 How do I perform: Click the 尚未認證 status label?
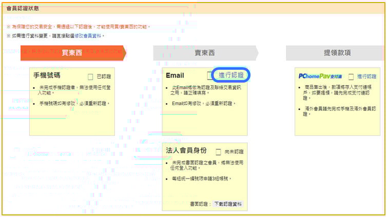pyautogui.click(x=234, y=152)
